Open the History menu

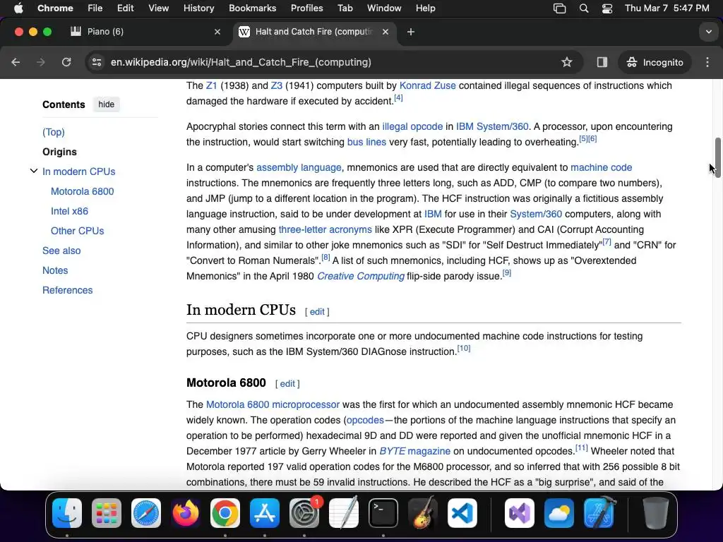pos(198,8)
